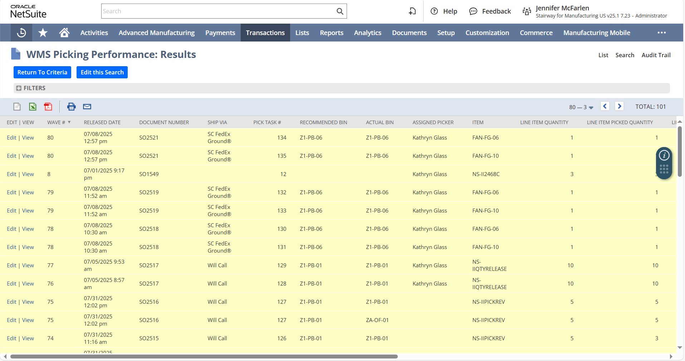This screenshot has height=361, width=685.
Task: Open the Activities menu
Action: [x=94, y=33]
